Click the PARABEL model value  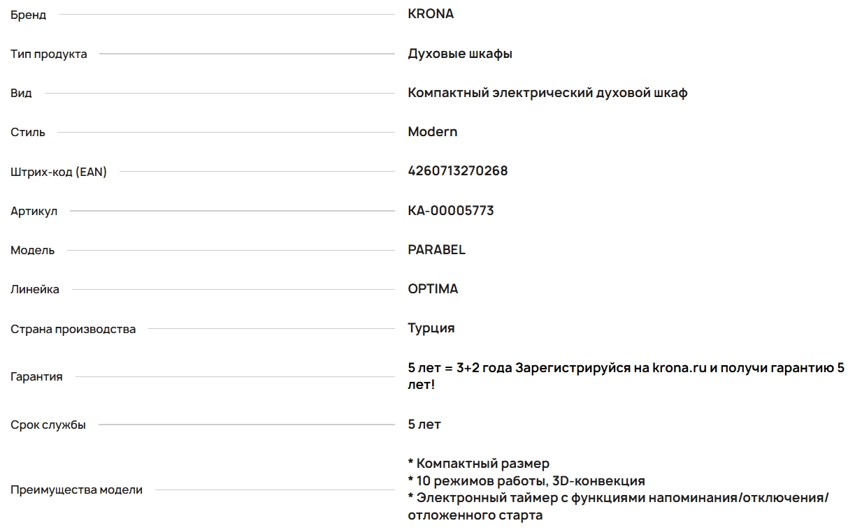pyautogui.click(x=436, y=250)
